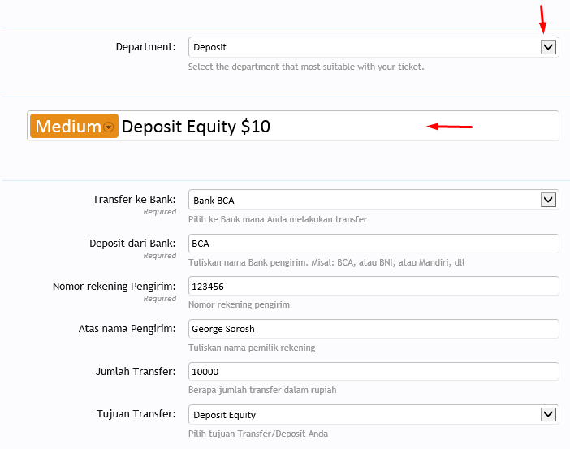Select the Department field showing Deposit
The image size is (570, 449).
(x=364, y=47)
